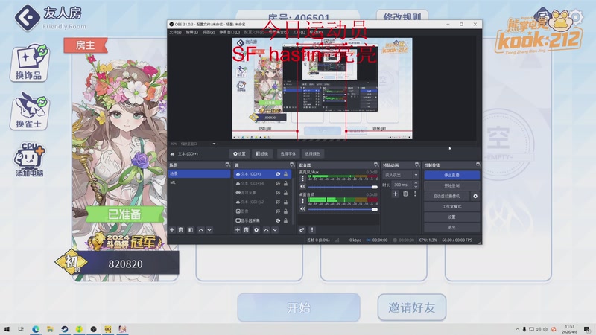Adjust the 麦克风/Aux volume slider
The height and width of the screenshot is (335, 596).
coord(343,187)
